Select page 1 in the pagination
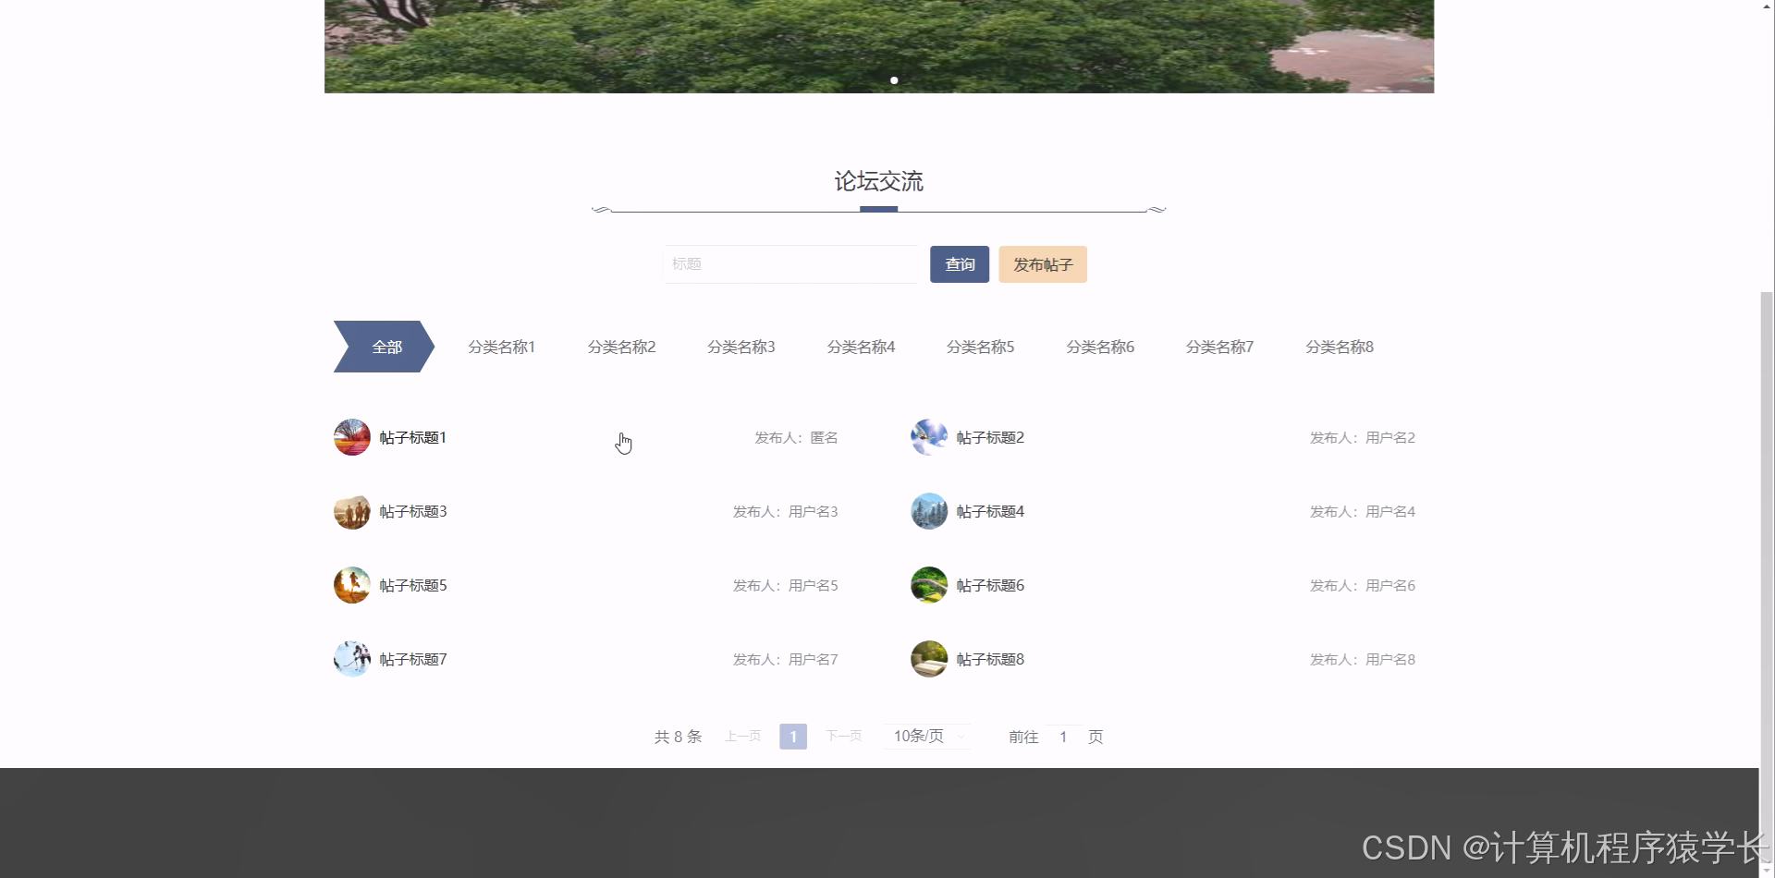This screenshot has width=1775, height=878. [792, 736]
